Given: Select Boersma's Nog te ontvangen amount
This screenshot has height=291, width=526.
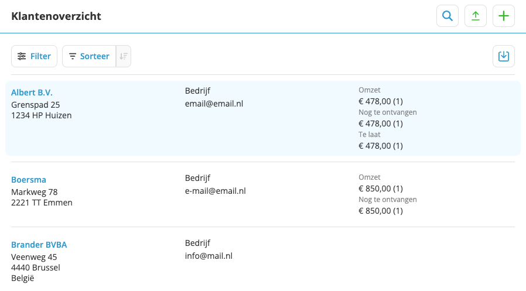Looking at the screenshot, I should point(381,211).
